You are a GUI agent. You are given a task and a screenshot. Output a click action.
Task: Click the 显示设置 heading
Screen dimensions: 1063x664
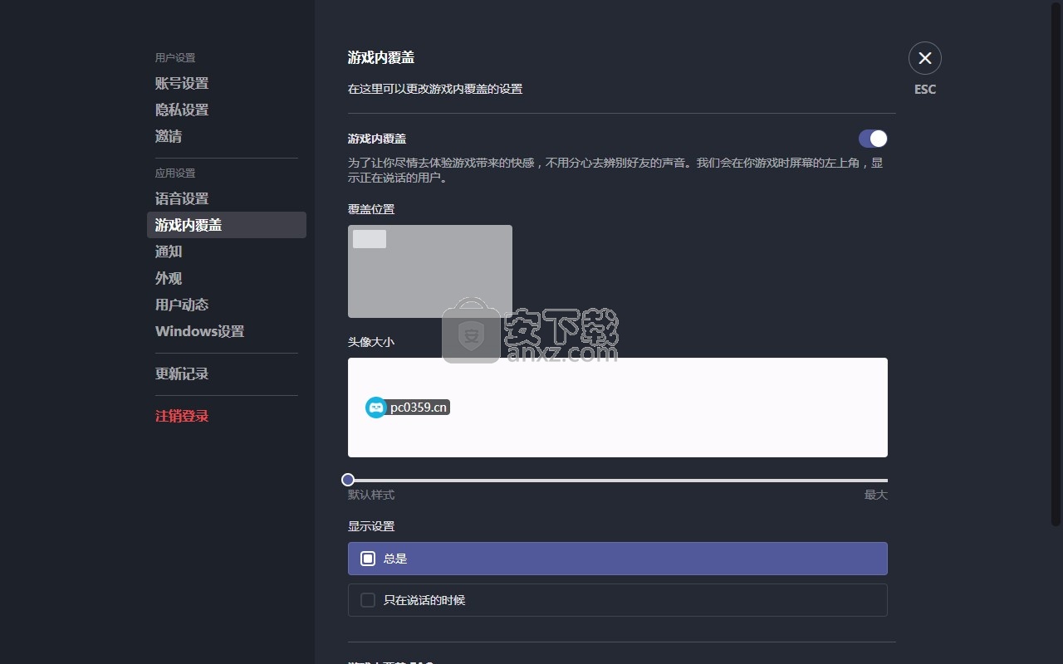371,526
